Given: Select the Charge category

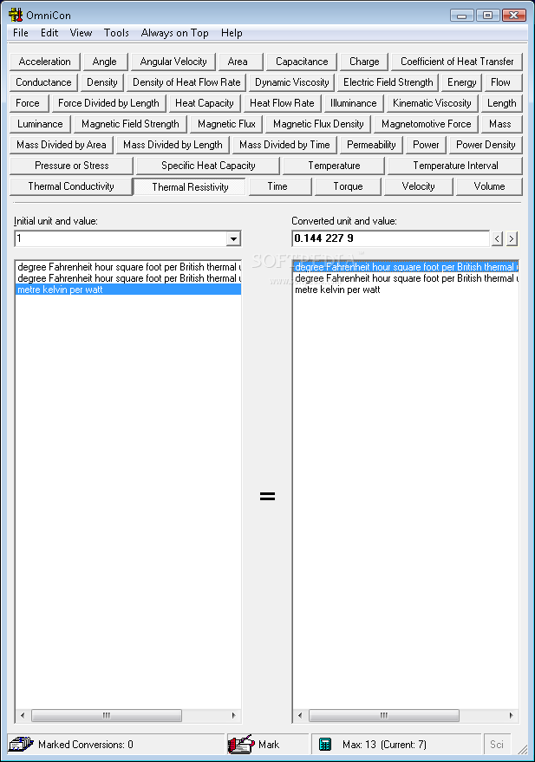Looking at the screenshot, I should tap(364, 62).
